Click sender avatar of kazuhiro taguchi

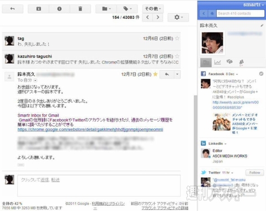(x=9, y=59)
